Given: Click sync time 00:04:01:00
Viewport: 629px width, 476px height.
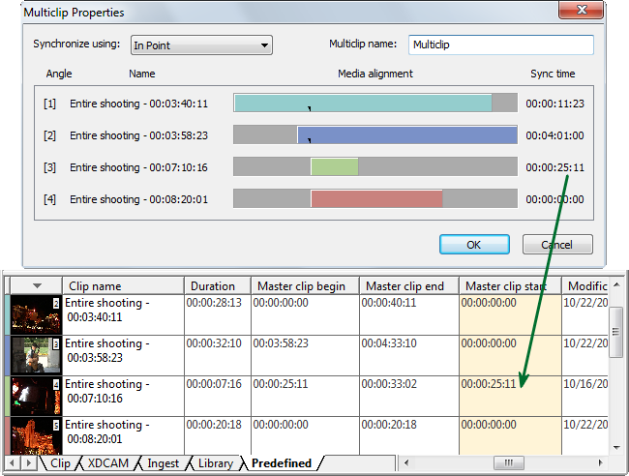Looking at the screenshot, I should pyautogui.click(x=554, y=135).
